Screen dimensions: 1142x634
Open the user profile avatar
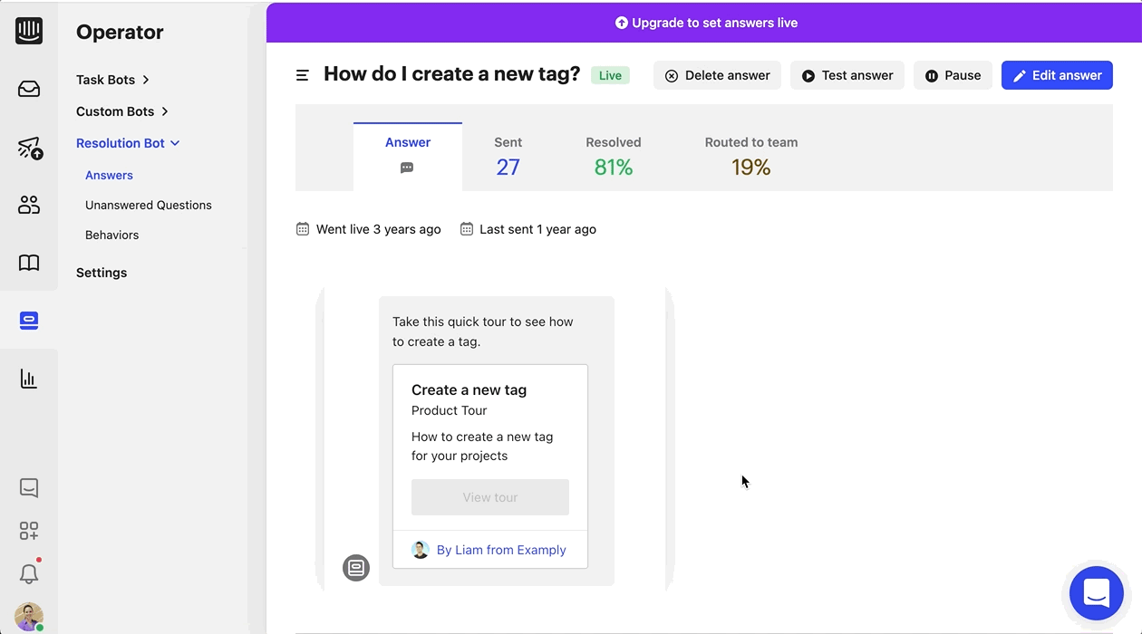[29, 617]
